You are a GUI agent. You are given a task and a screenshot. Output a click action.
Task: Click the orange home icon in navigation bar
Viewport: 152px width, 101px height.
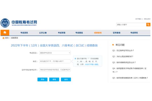[5, 33]
